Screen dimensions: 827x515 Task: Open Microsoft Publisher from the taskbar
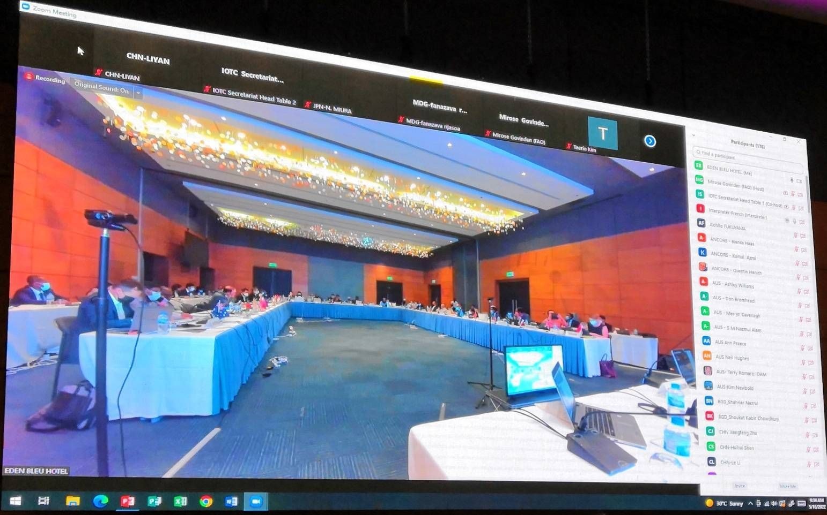point(154,501)
